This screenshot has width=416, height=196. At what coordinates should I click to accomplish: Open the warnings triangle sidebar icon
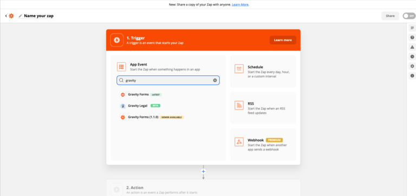pyautogui.click(x=412, y=47)
